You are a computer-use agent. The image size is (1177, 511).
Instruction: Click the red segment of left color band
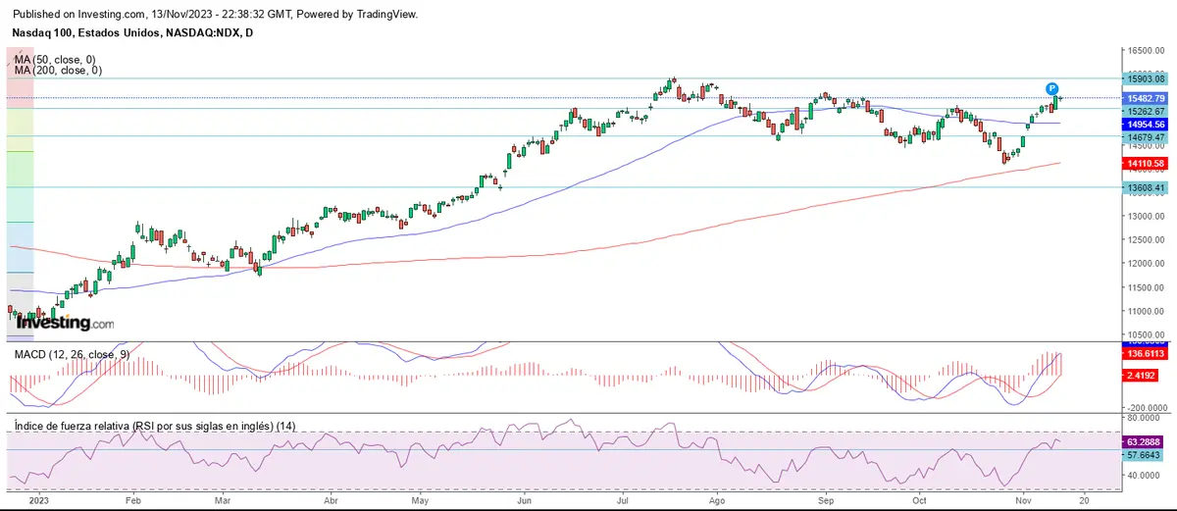pos(21,77)
